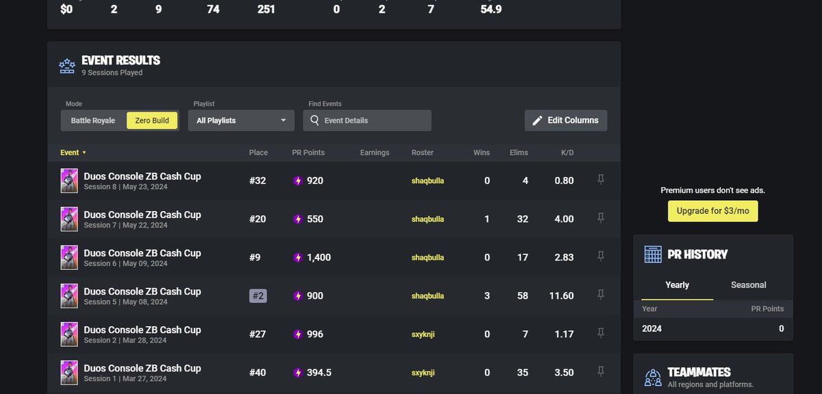822x394 pixels.
Task: Click the PR lightning icon beside 920
Action: pyautogui.click(x=297, y=181)
